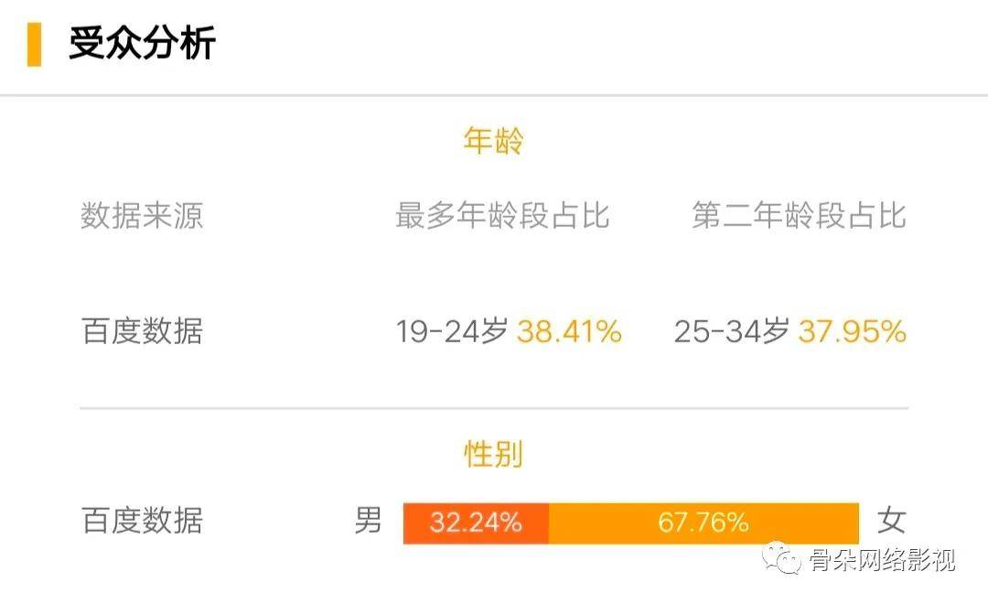The image size is (988, 604).
Task: Click the 女 label right of bar
Action: coord(892,521)
